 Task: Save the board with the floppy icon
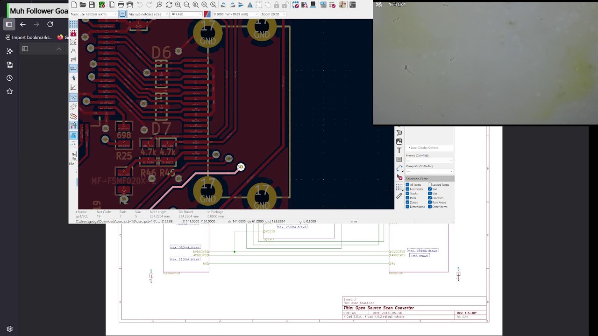coord(92,5)
